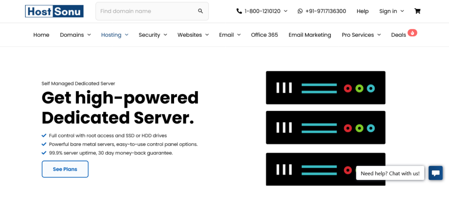The width and height of the screenshot is (449, 215).
Task: Click the See Plans button
Action: 65,169
